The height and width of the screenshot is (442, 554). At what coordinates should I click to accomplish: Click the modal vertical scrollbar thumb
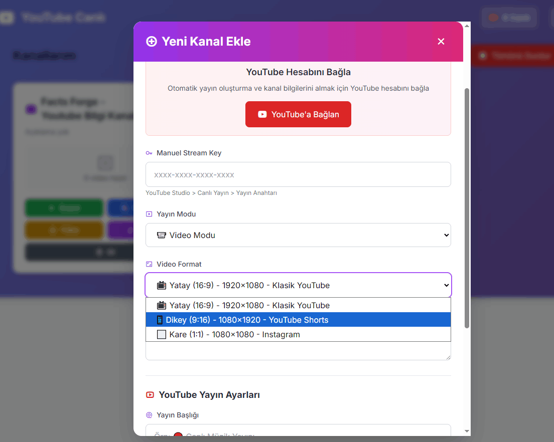click(467, 208)
